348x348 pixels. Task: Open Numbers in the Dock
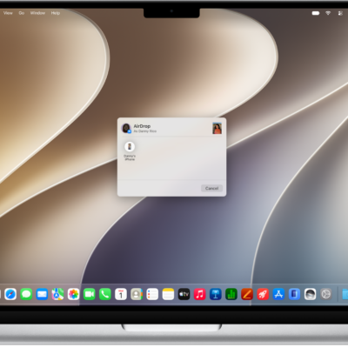coord(231,294)
